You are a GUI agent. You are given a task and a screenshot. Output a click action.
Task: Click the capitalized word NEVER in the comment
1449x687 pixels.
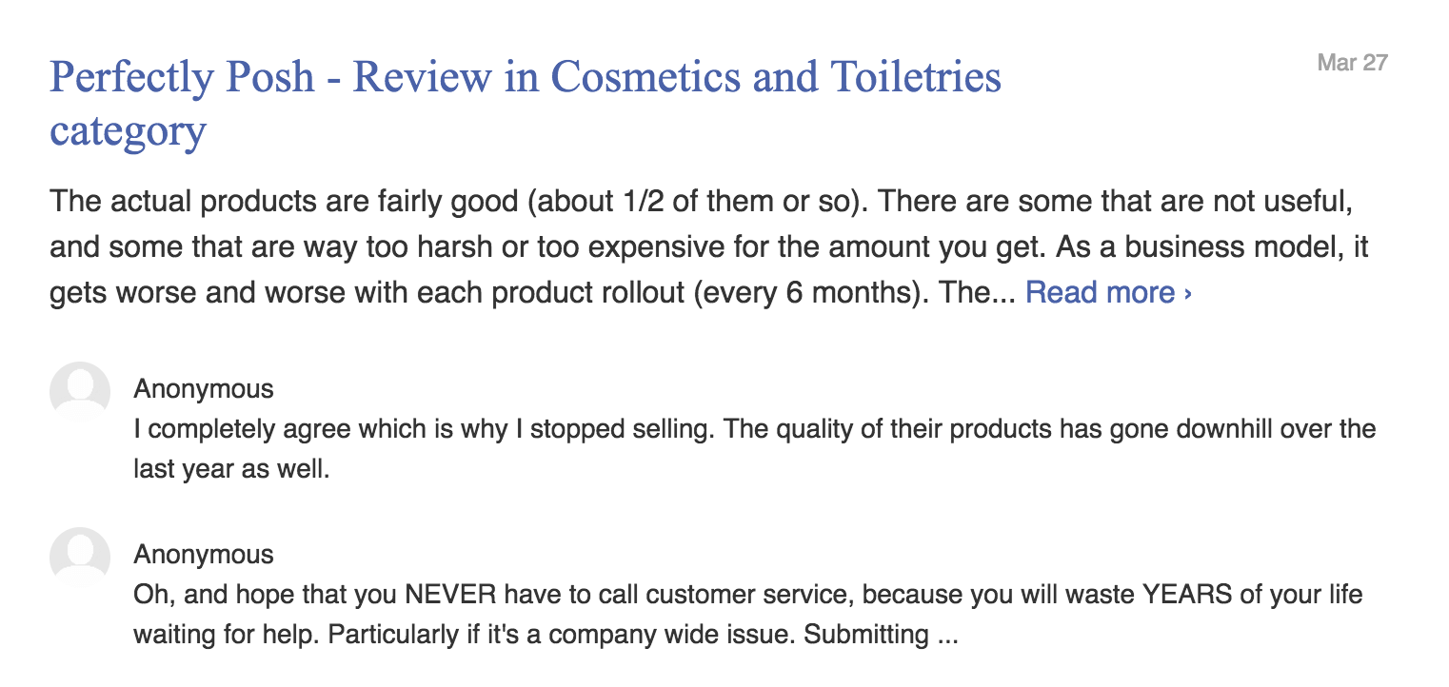[450, 596]
